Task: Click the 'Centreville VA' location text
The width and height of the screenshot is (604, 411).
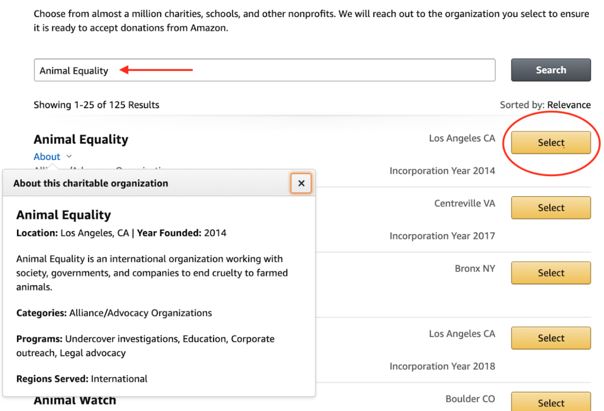Action: [465, 203]
